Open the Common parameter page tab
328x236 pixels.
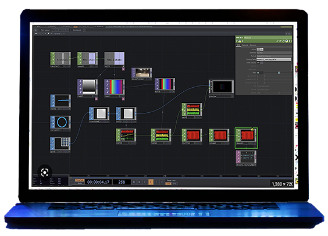253,45
